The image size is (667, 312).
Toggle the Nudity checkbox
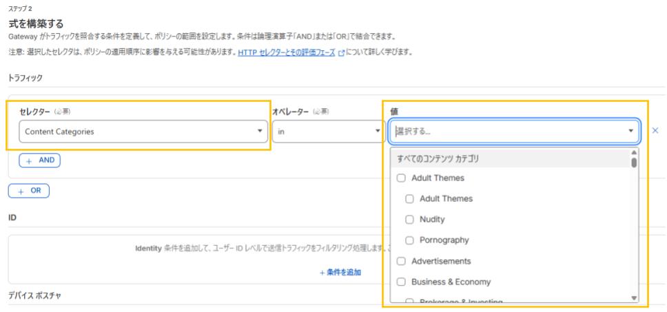[409, 219]
